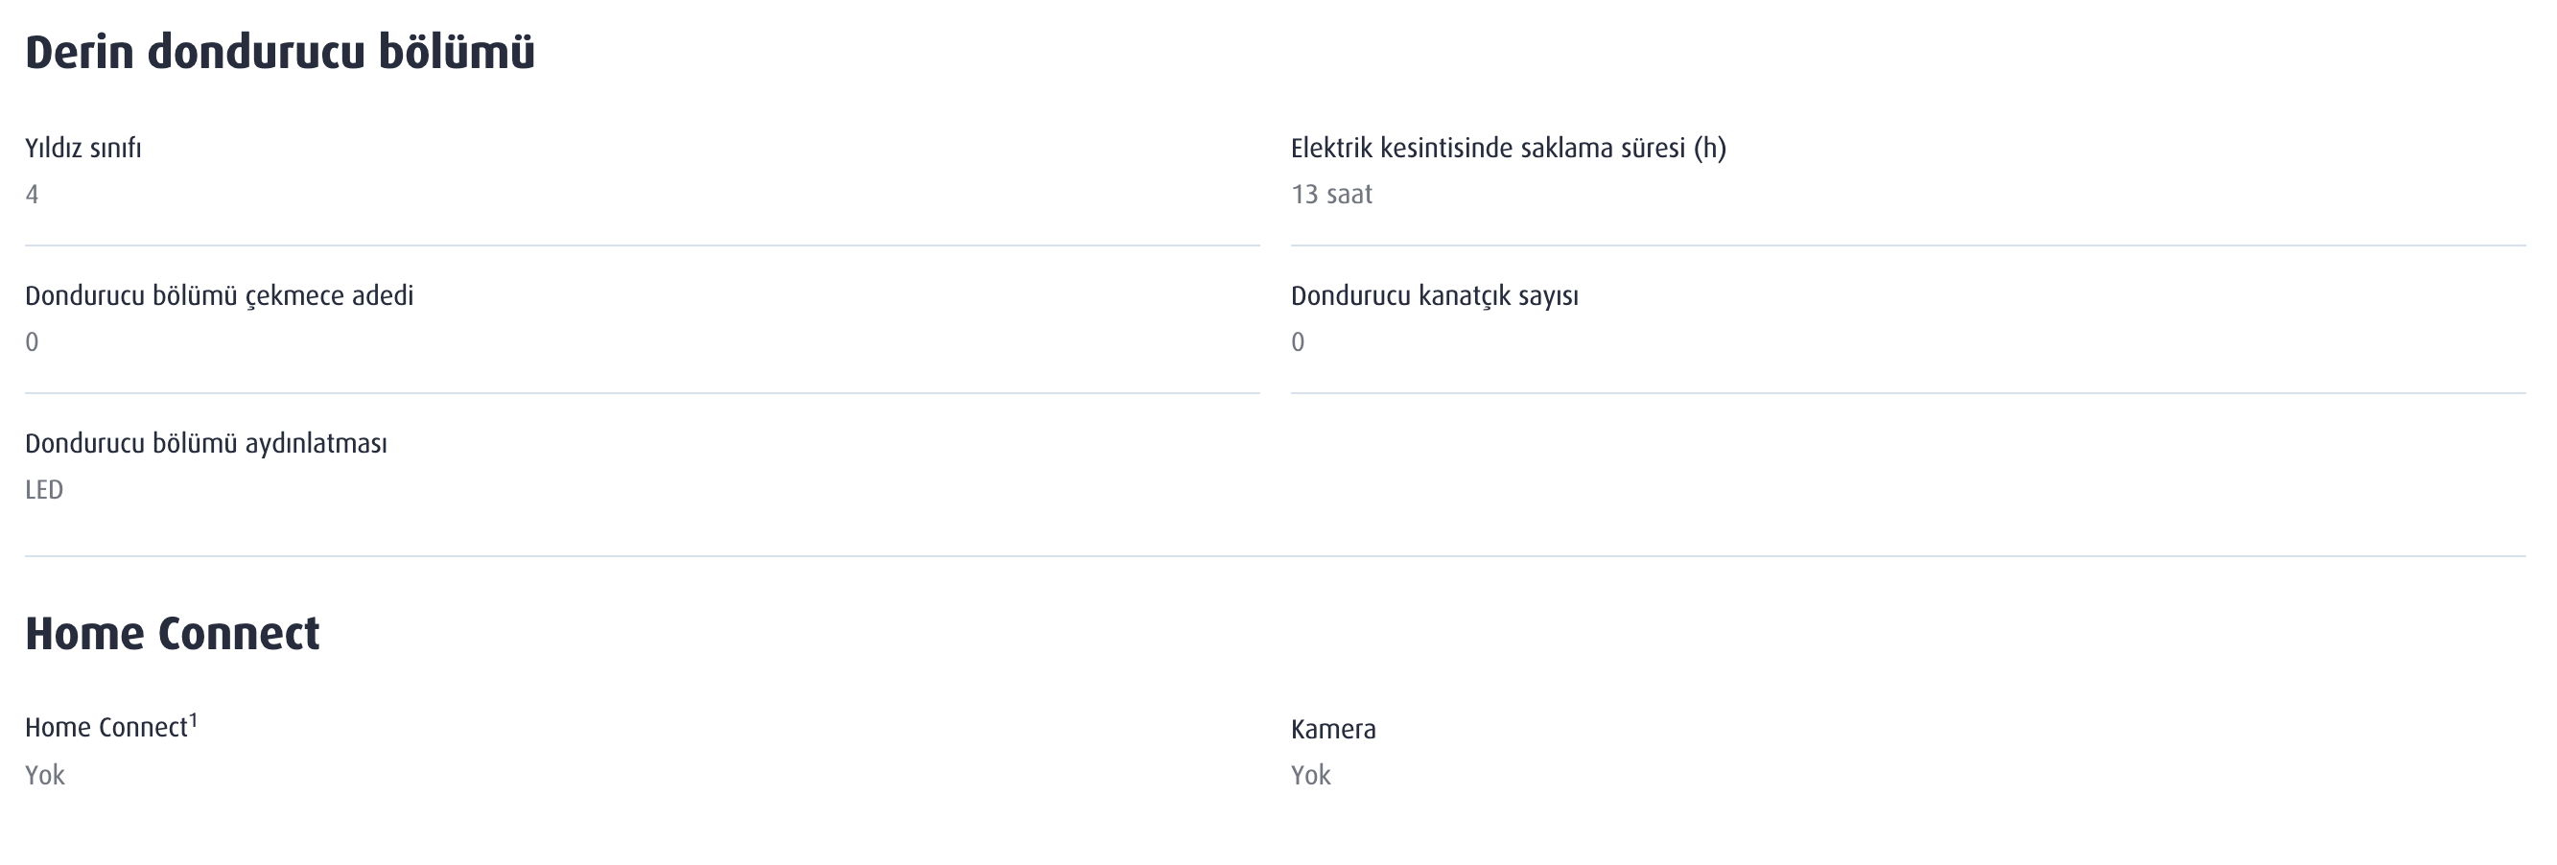Click the '13 saat' value

click(1331, 195)
